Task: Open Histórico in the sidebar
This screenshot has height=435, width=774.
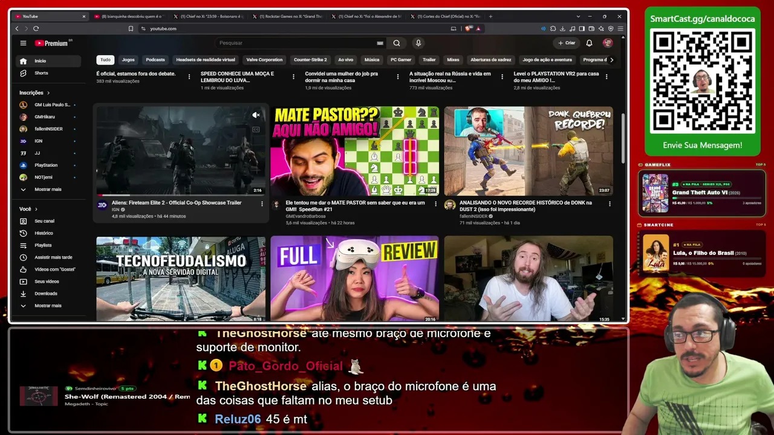Action: [49, 233]
